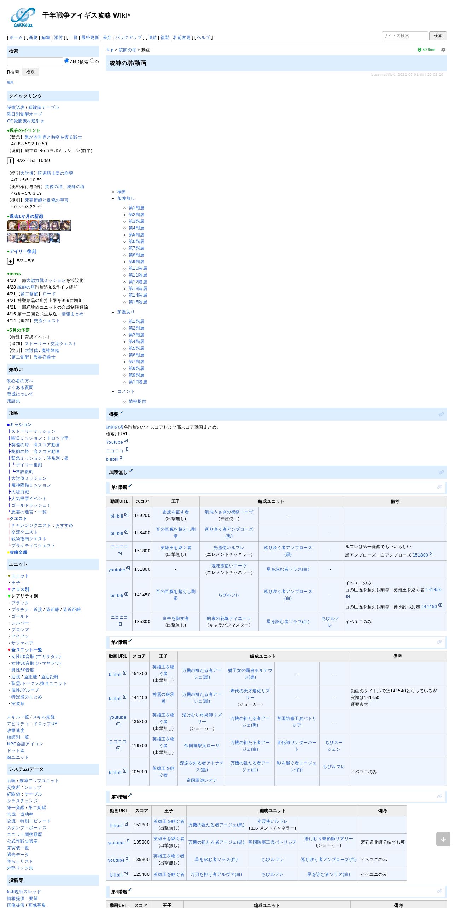This screenshot has width=454, height=908.
Task: Open the 逆煮込表 quick link
Action: (x=16, y=107)
